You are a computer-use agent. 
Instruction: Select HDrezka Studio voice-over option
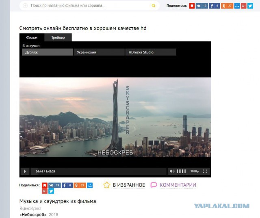pyautogui.click(x=151, y=52)
